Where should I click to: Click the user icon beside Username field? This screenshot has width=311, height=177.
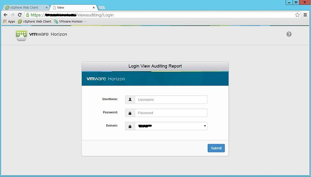tap(130, 99)
